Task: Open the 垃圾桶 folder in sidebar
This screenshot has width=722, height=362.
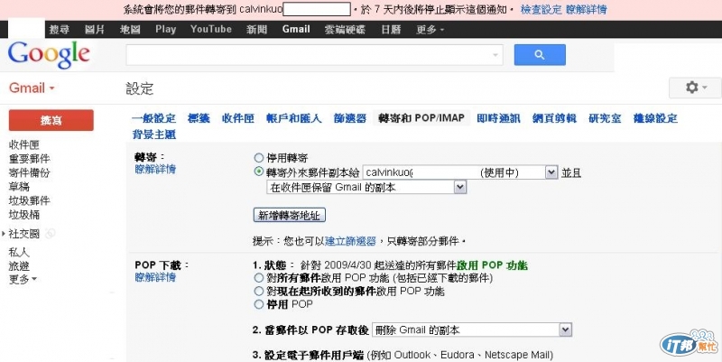Action: (24, 215)
